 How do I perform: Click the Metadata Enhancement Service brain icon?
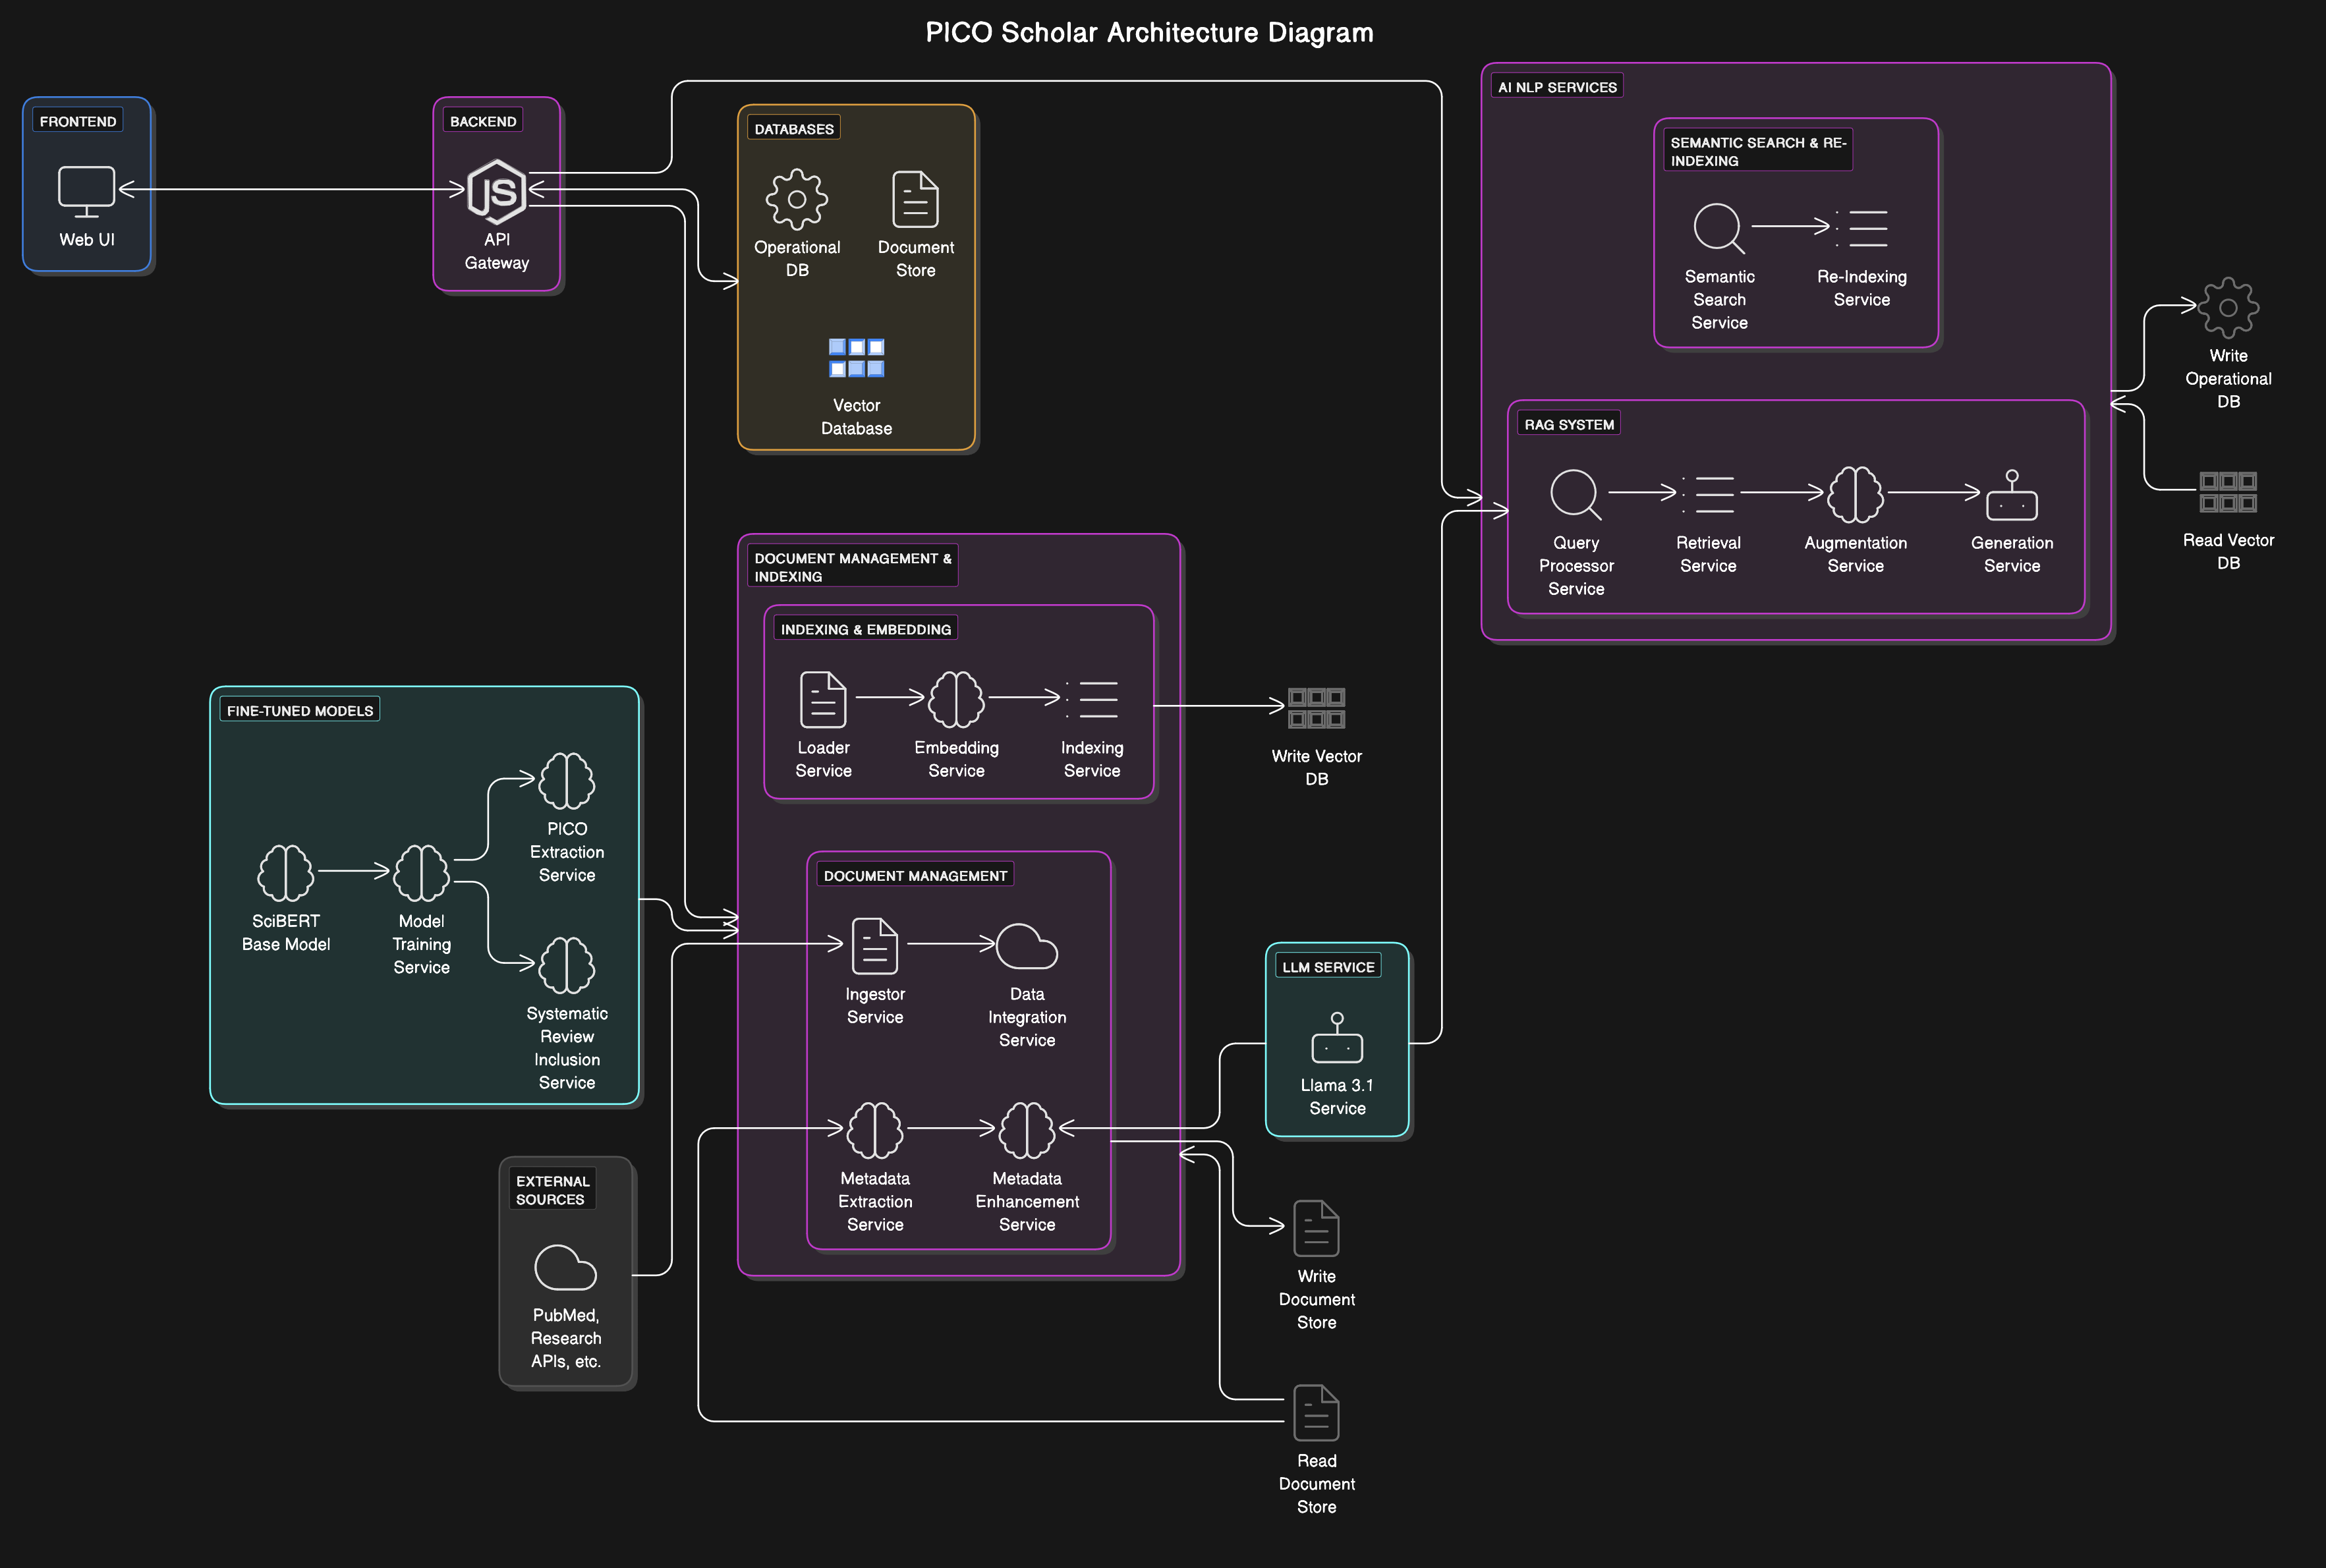point(1026,1130)
